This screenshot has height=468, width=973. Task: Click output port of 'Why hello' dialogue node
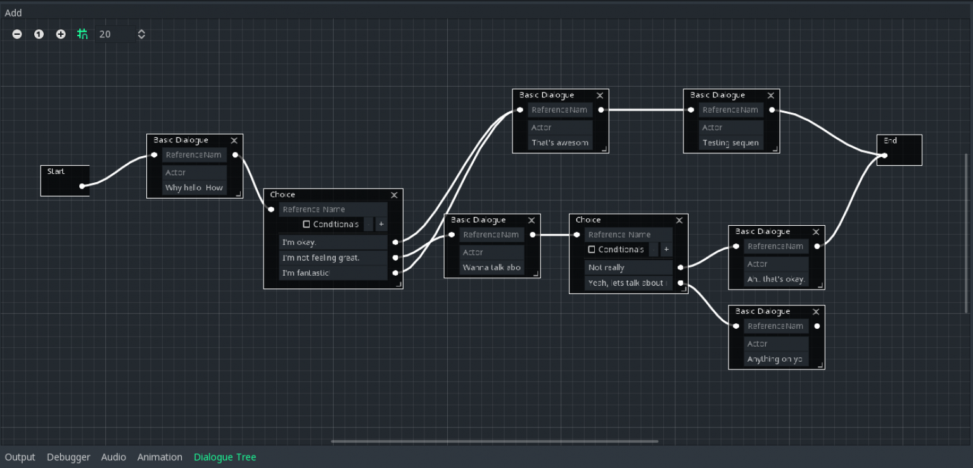click(x=235, y=154)
